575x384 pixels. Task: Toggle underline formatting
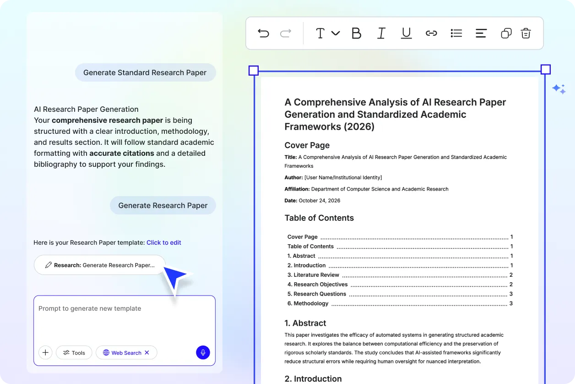pos(406,33)
